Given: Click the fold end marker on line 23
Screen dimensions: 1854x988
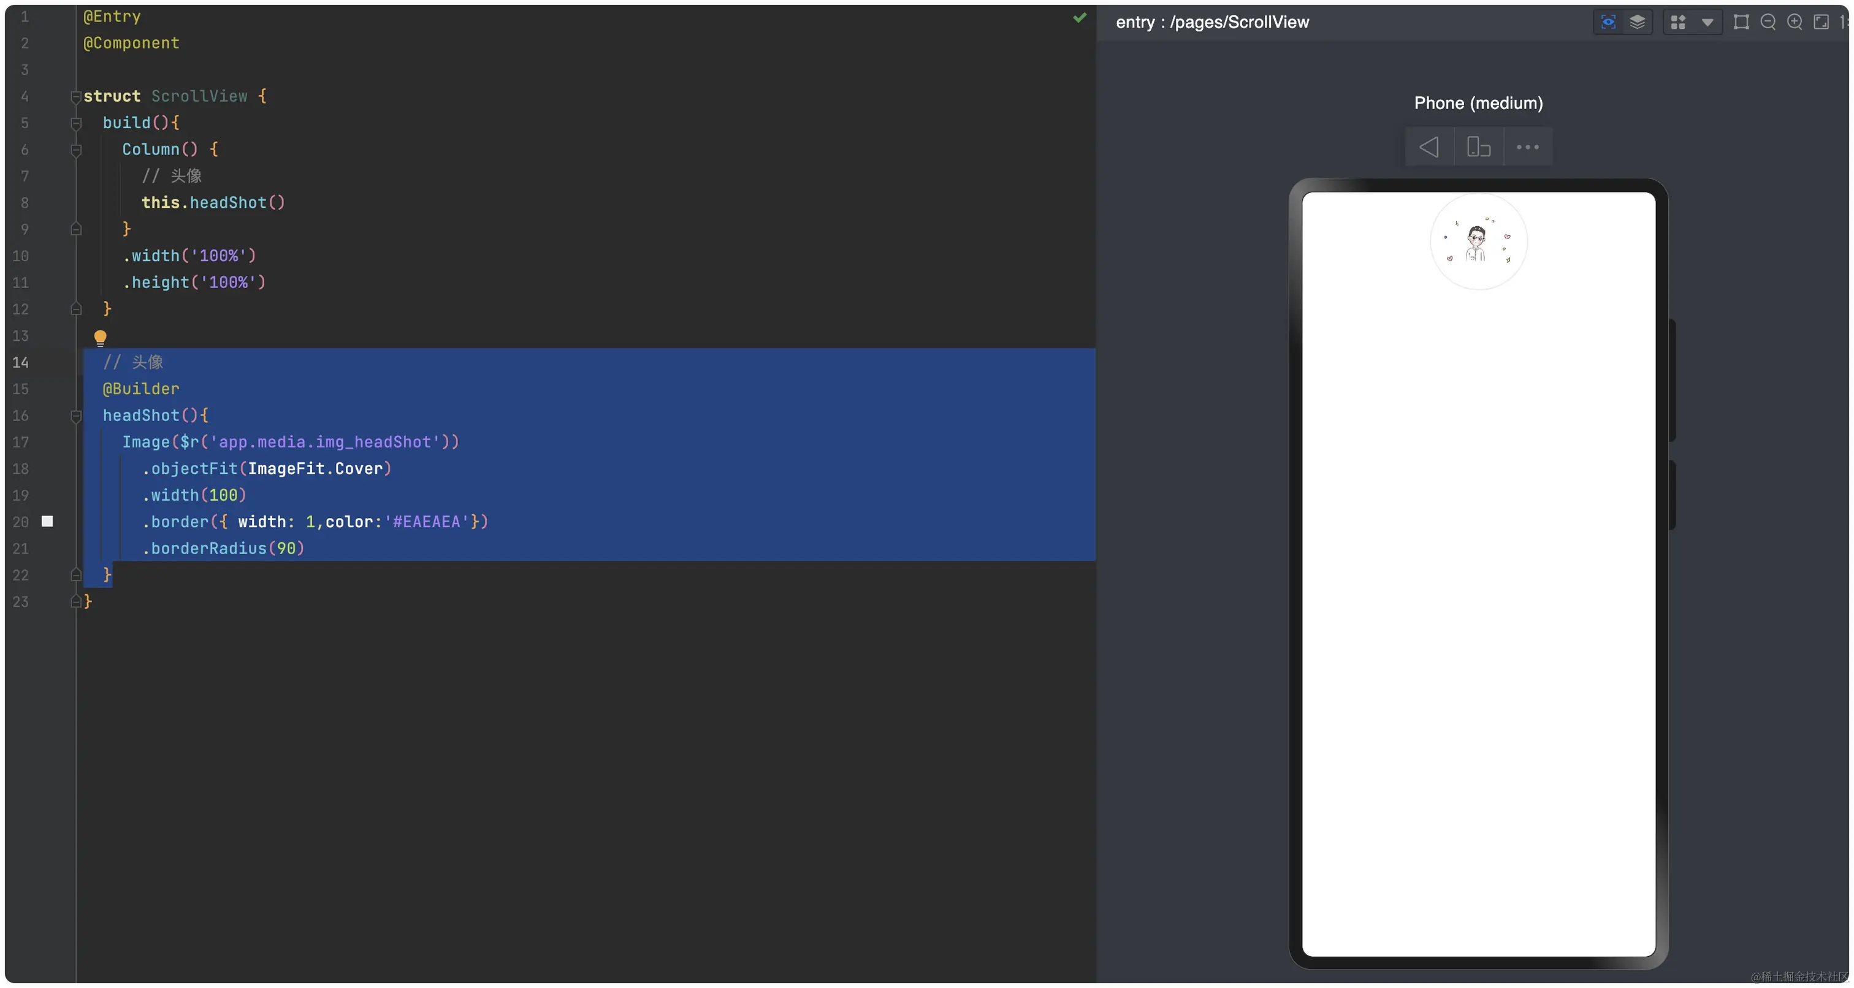Looking at the screenshot, I should [75, 602].
